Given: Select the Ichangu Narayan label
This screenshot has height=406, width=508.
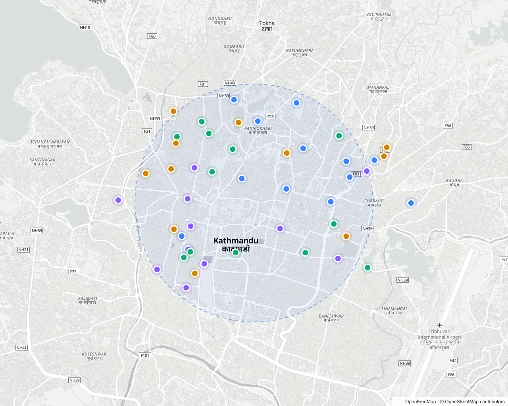Looking at the screenshot, I should 50,144.
